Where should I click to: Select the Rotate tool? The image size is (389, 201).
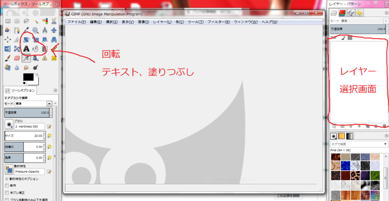(26, 40)
